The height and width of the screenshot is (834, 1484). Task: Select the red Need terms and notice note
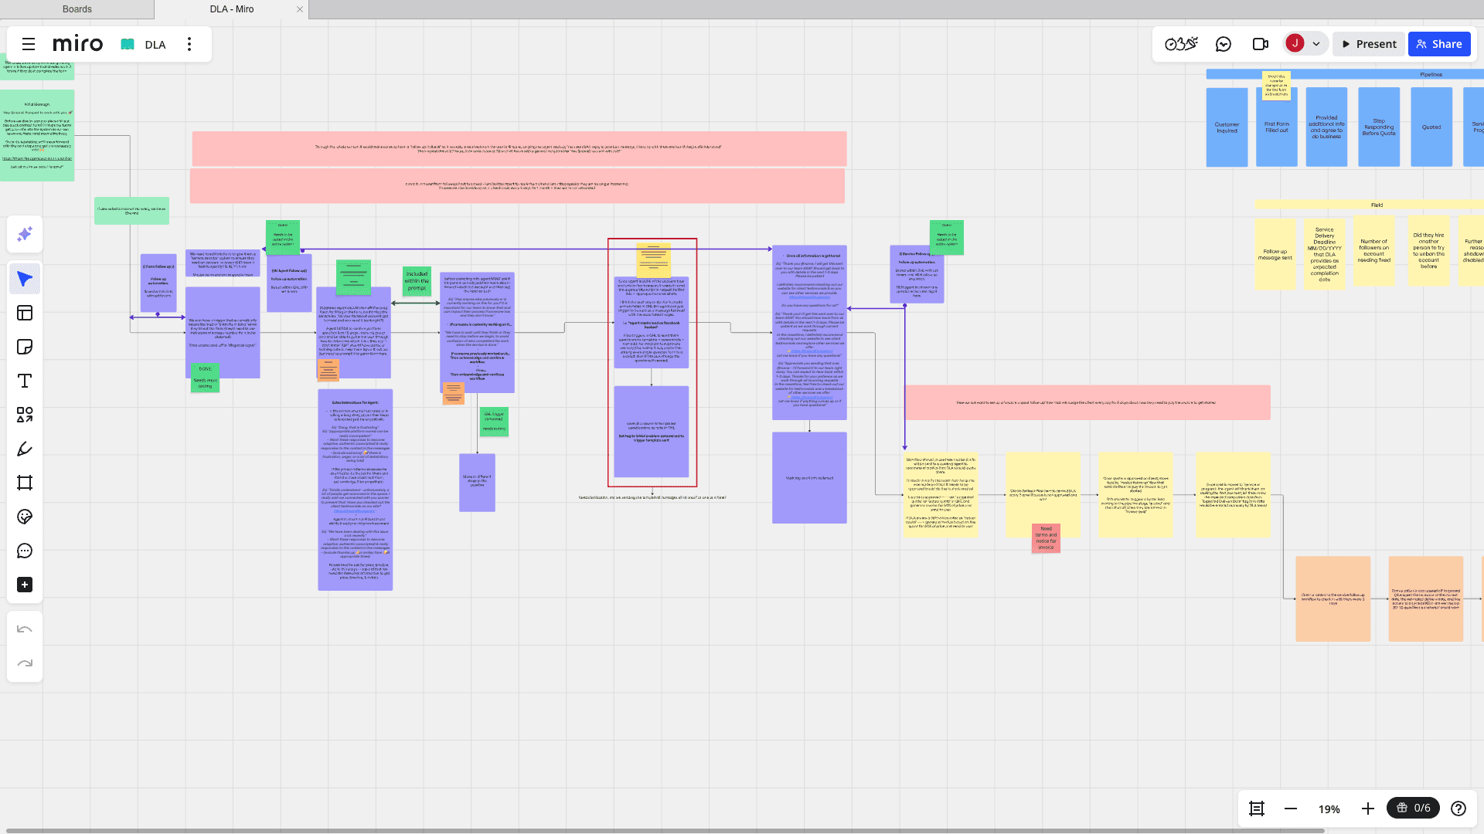pyautogui.click(x=1046, y=538)
